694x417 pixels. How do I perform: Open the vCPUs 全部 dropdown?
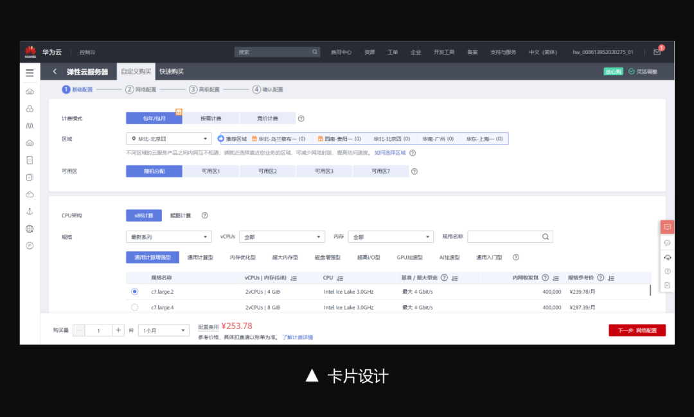click(x=282, y=237)
